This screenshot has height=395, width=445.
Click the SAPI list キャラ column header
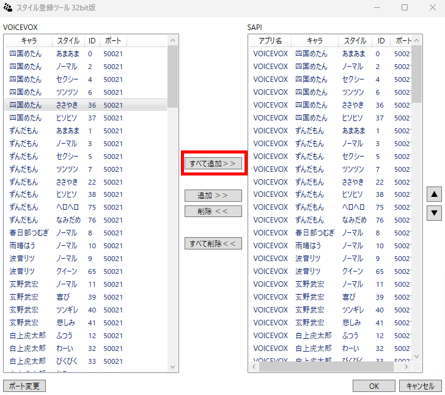315,41
